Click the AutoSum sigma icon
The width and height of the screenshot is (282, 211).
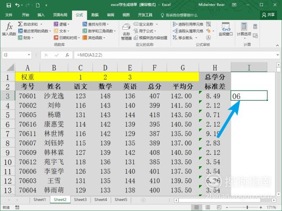[20, 24]
